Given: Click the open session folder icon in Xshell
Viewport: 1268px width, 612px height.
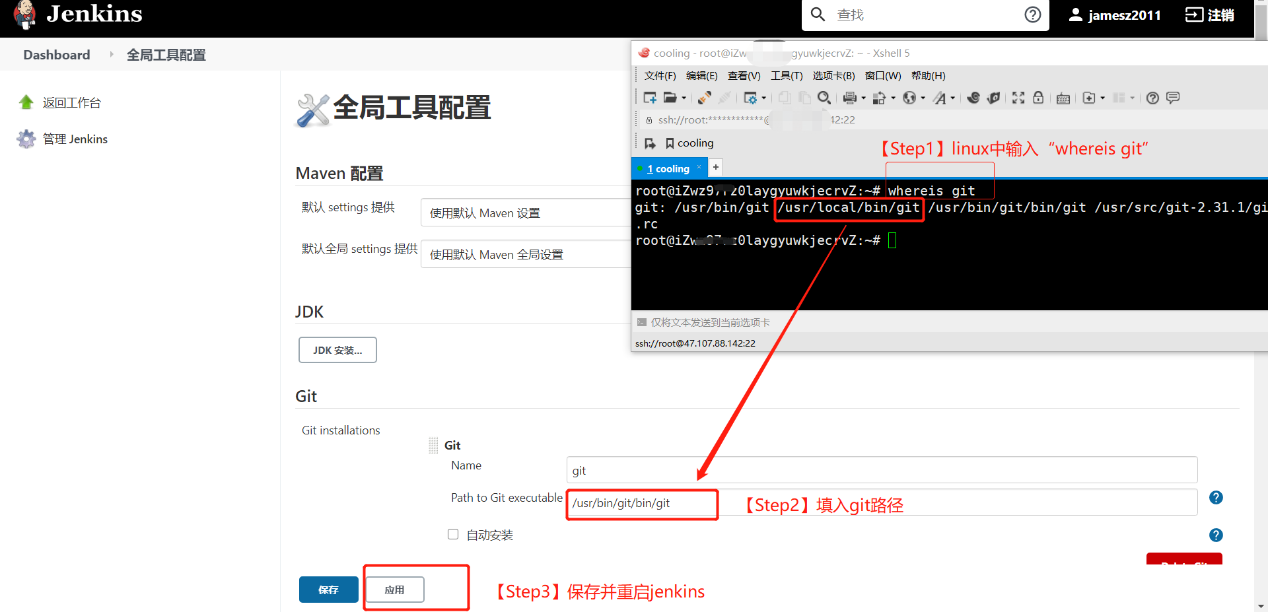Looking at the screenshot, I should point(670,98).
